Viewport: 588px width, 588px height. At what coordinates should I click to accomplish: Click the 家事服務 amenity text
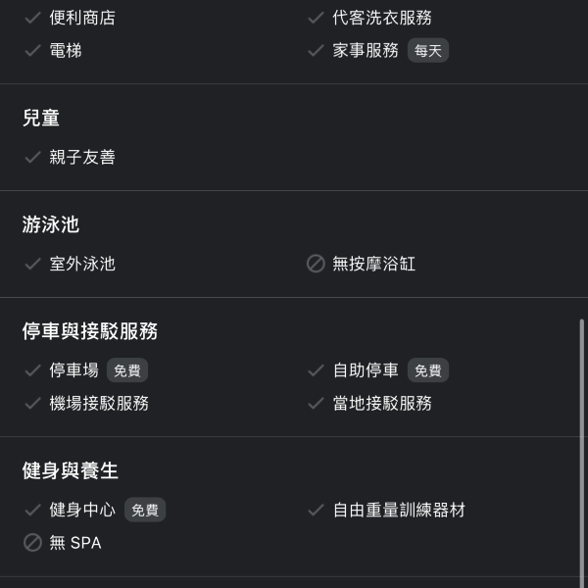coord(366,50)
